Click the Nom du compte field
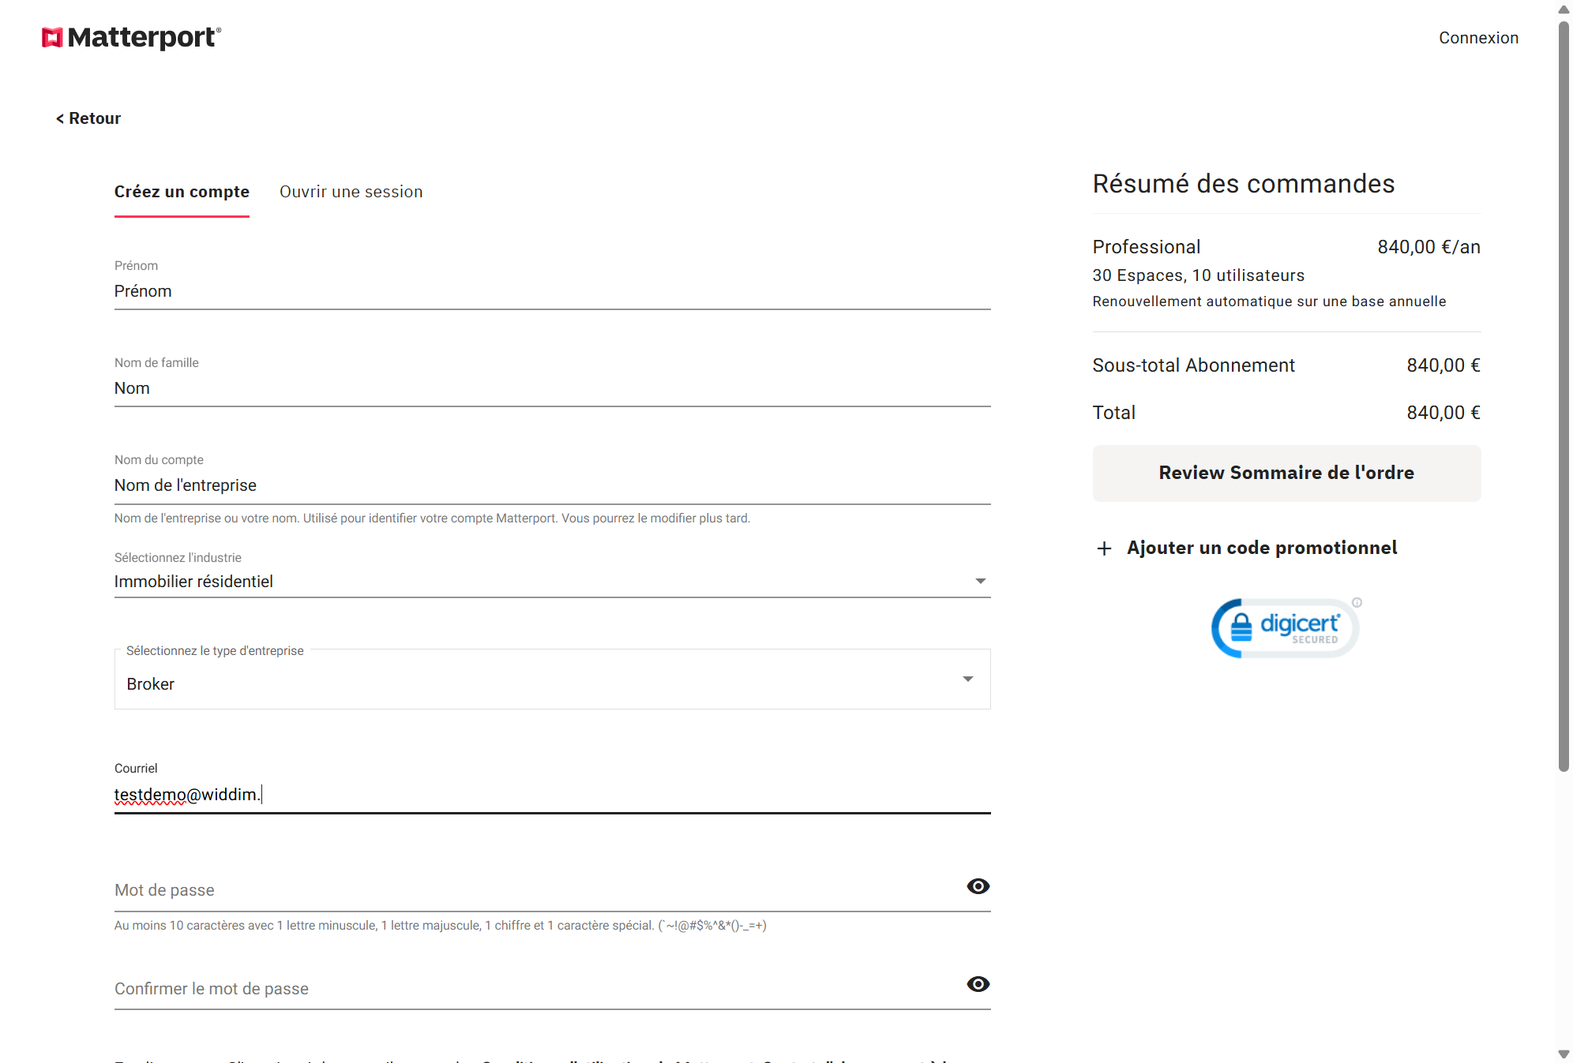Viewport: 1573px width, 1063px height. tap(552, 485)
